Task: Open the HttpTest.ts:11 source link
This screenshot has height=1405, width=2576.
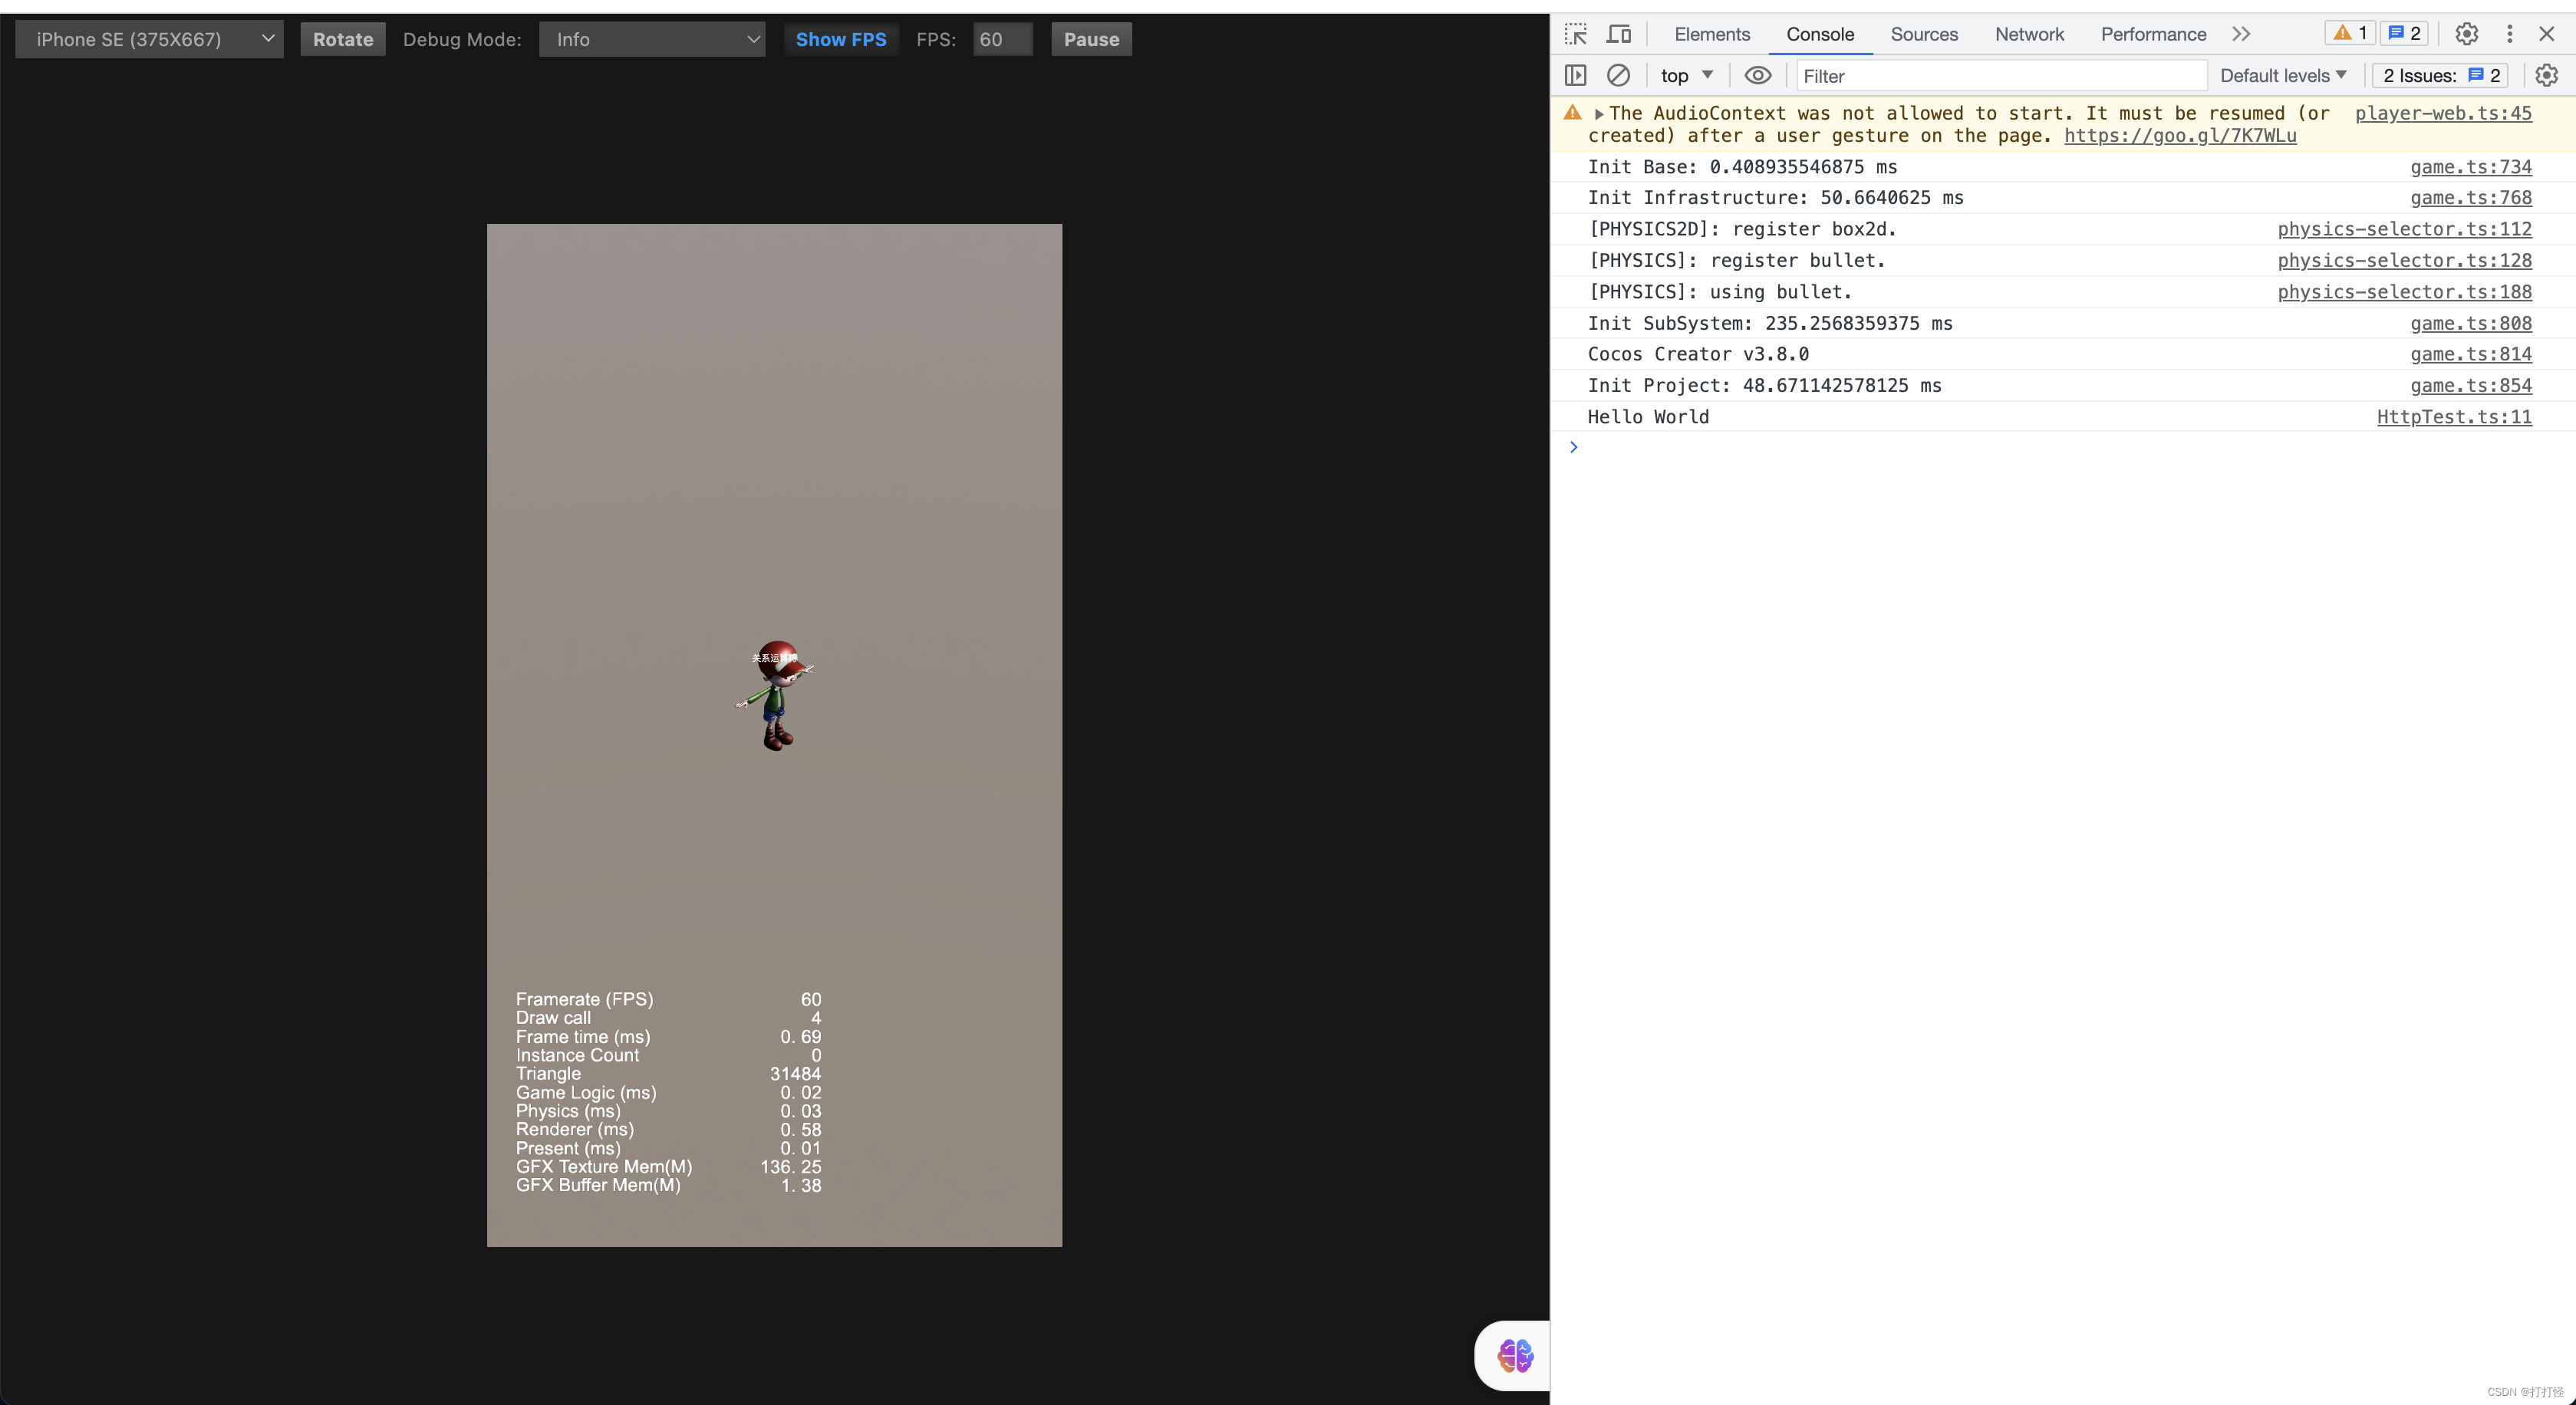Action: pyautogui.click(x=2453, y=417)
